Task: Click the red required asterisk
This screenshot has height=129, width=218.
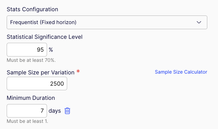Action: 78,71
